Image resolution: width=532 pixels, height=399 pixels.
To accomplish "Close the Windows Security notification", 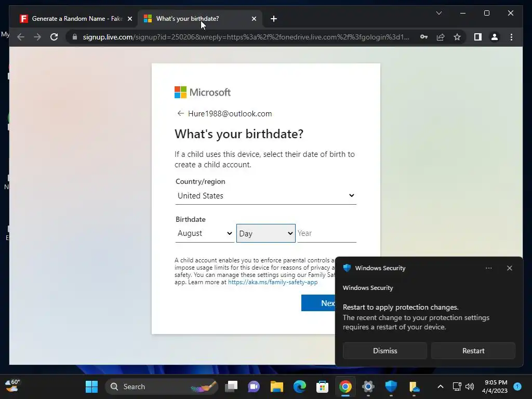I will [509, 268].
